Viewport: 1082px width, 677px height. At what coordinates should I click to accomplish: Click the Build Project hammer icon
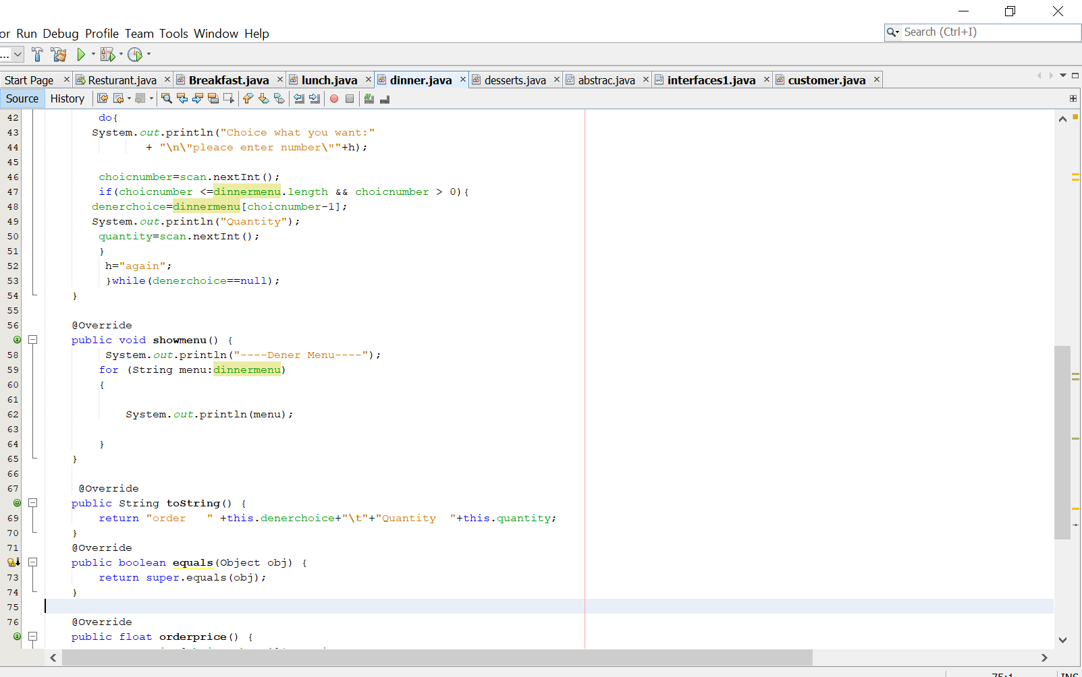pyautogui.click(x=37, y=55)
